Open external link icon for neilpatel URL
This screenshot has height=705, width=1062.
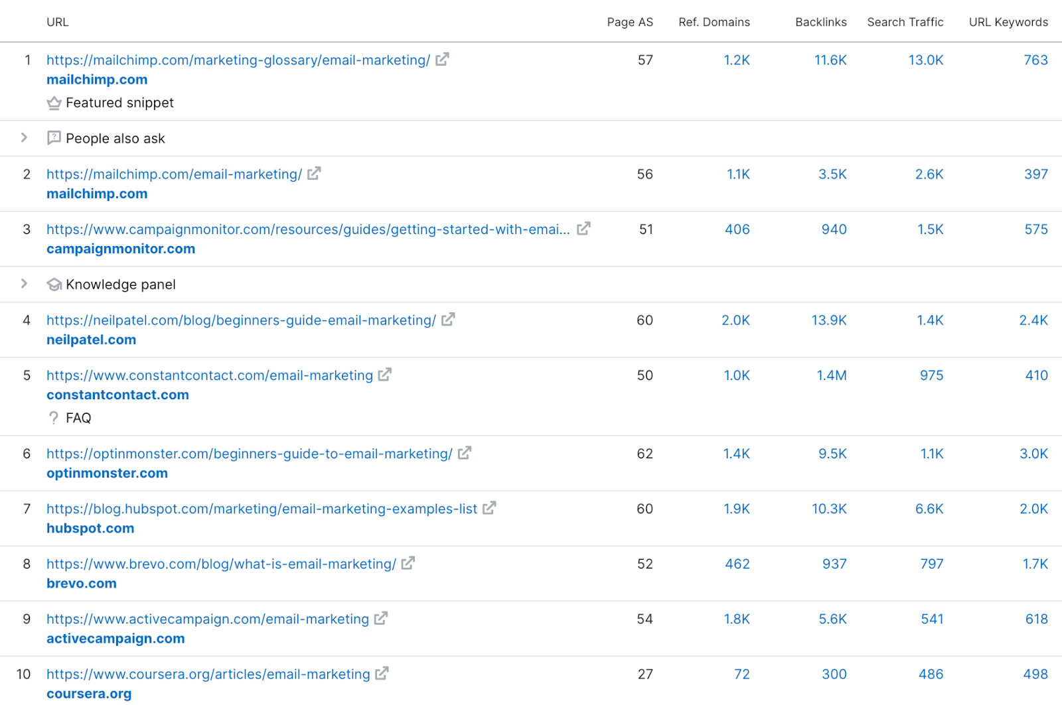tap(449, 320)
